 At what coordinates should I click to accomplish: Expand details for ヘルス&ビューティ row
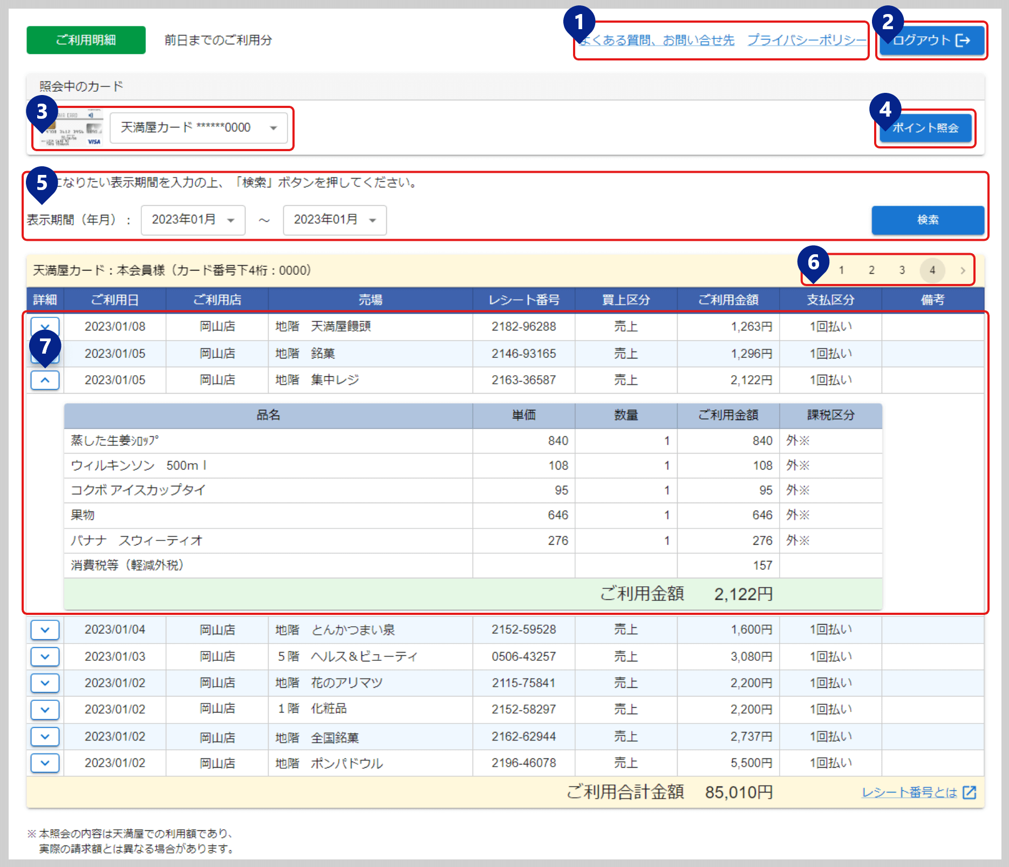(45, 656)
